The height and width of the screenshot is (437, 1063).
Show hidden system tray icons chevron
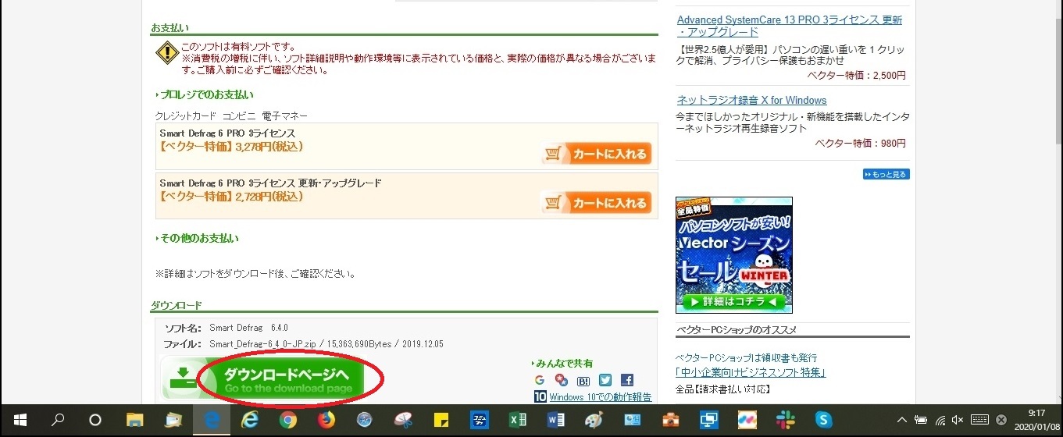point(902,420)
